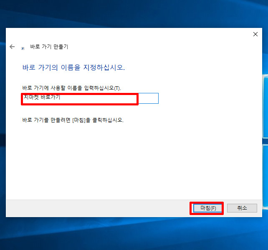The height and width of the screenshot is (250, 268).
Task: Click the 마침(F) finish button
Action: (x=207, y=208)
